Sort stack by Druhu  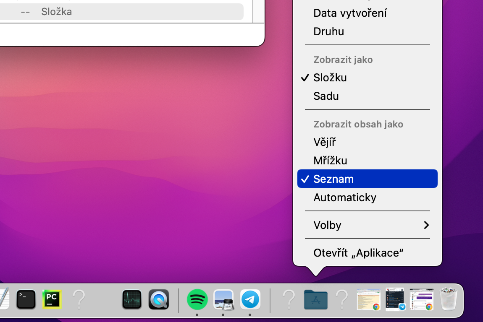point(367,31)
